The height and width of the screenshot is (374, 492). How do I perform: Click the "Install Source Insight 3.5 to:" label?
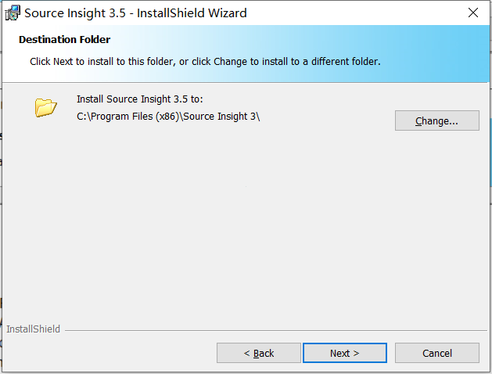point(140,99)
